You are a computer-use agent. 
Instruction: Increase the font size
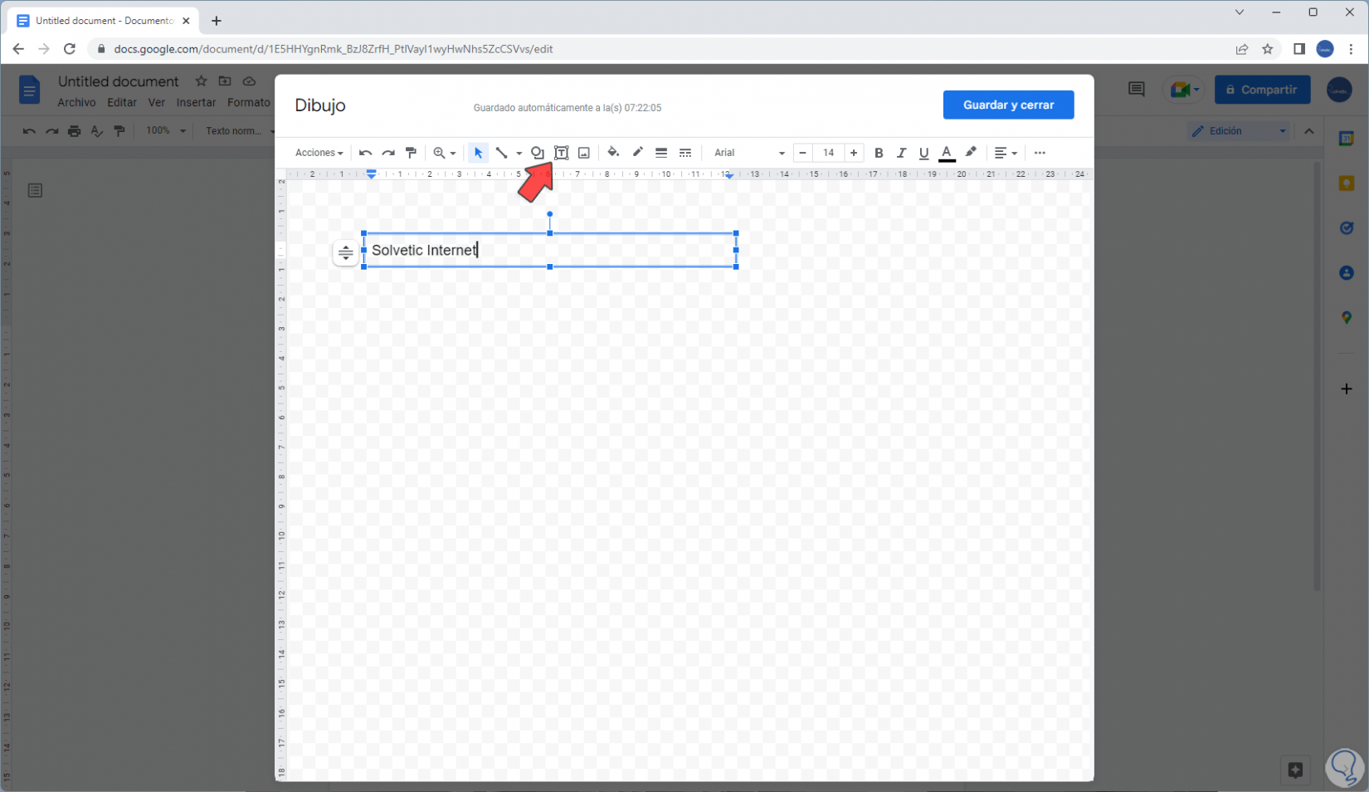pos(854,153)
